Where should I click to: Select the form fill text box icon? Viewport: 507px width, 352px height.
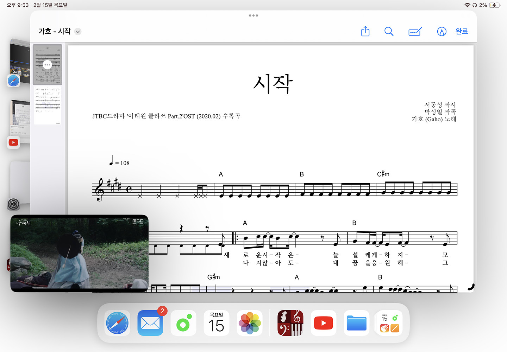click(x=415, y=32)
